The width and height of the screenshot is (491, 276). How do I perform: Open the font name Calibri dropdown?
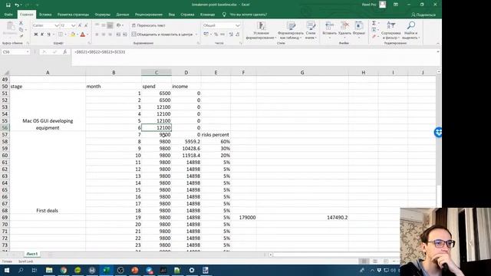57,25
